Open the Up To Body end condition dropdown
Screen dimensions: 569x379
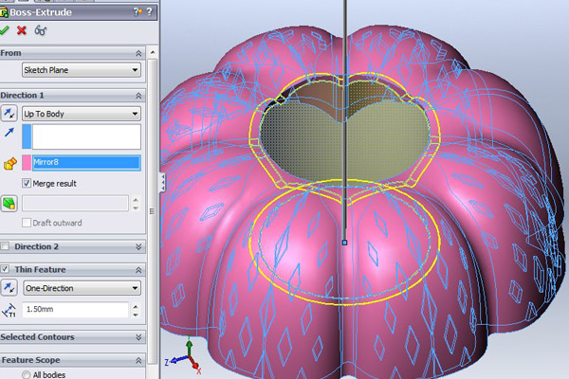coord(82,114)
